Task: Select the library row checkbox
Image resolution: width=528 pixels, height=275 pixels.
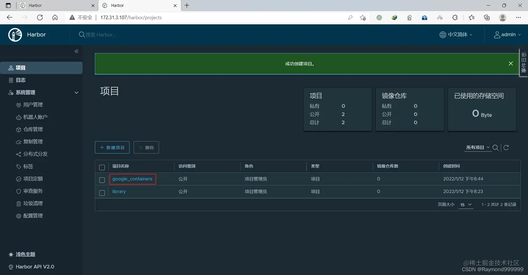Action: pyautogui.click(x=102, y=193)
